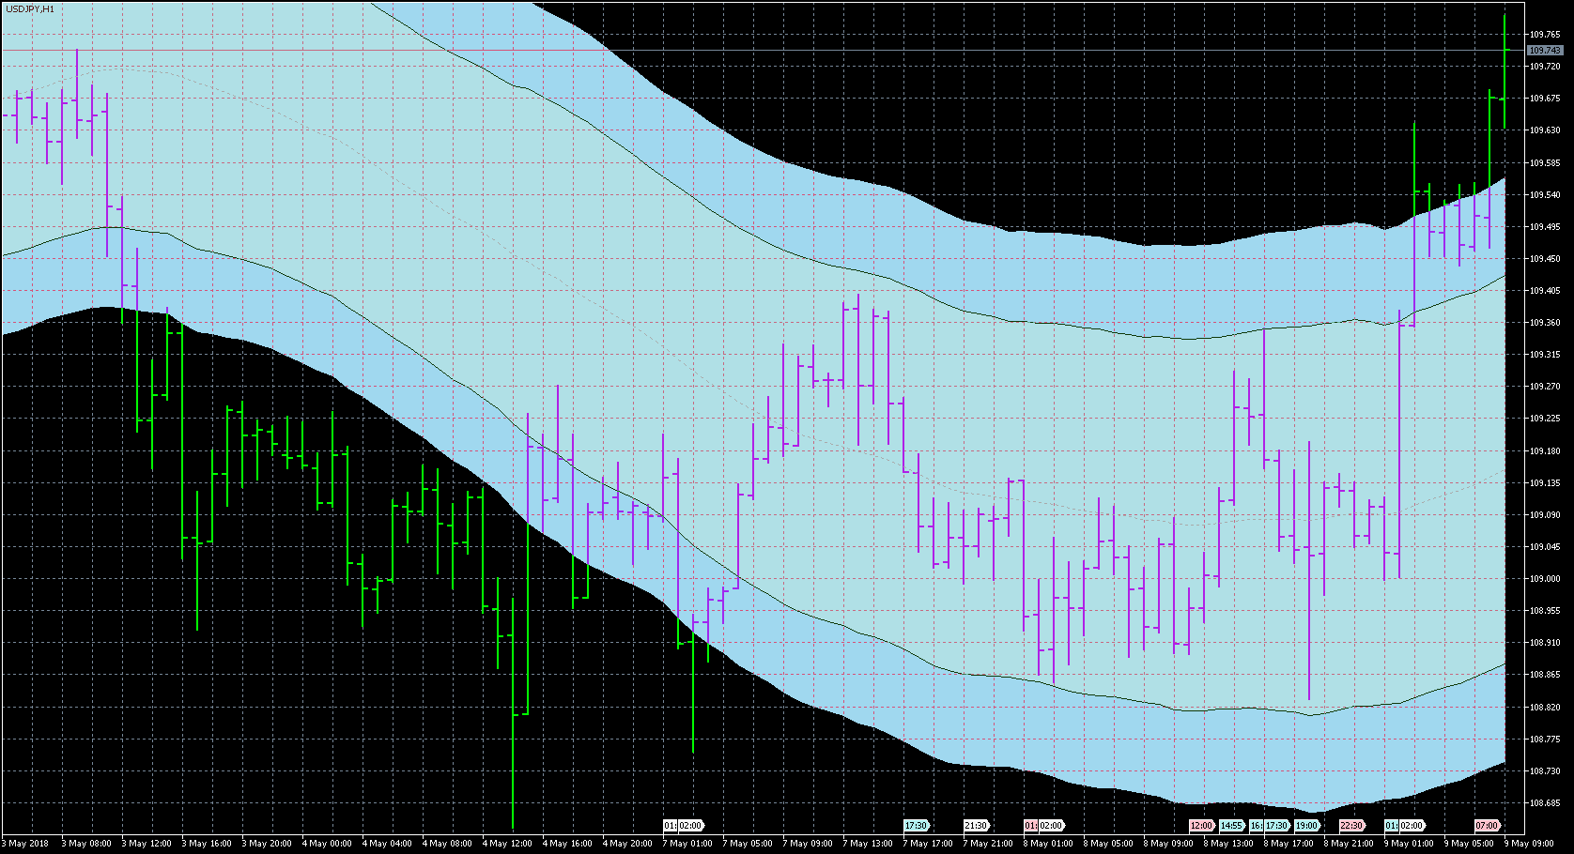Click the 4 May 08:00 time label
1574x854 pixels.
(x=447, y=843)
